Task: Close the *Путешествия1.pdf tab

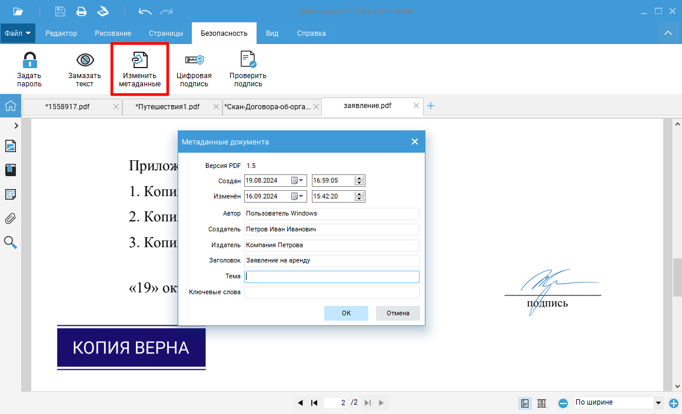Action: [x=216, y=107]
